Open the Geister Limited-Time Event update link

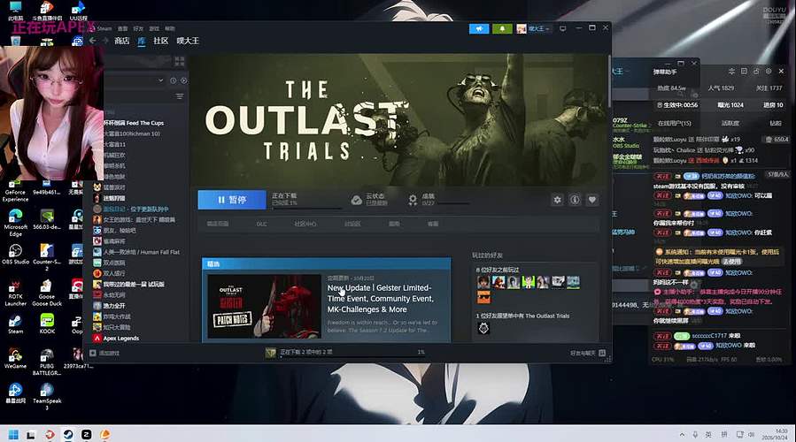[x=379, y=299]
